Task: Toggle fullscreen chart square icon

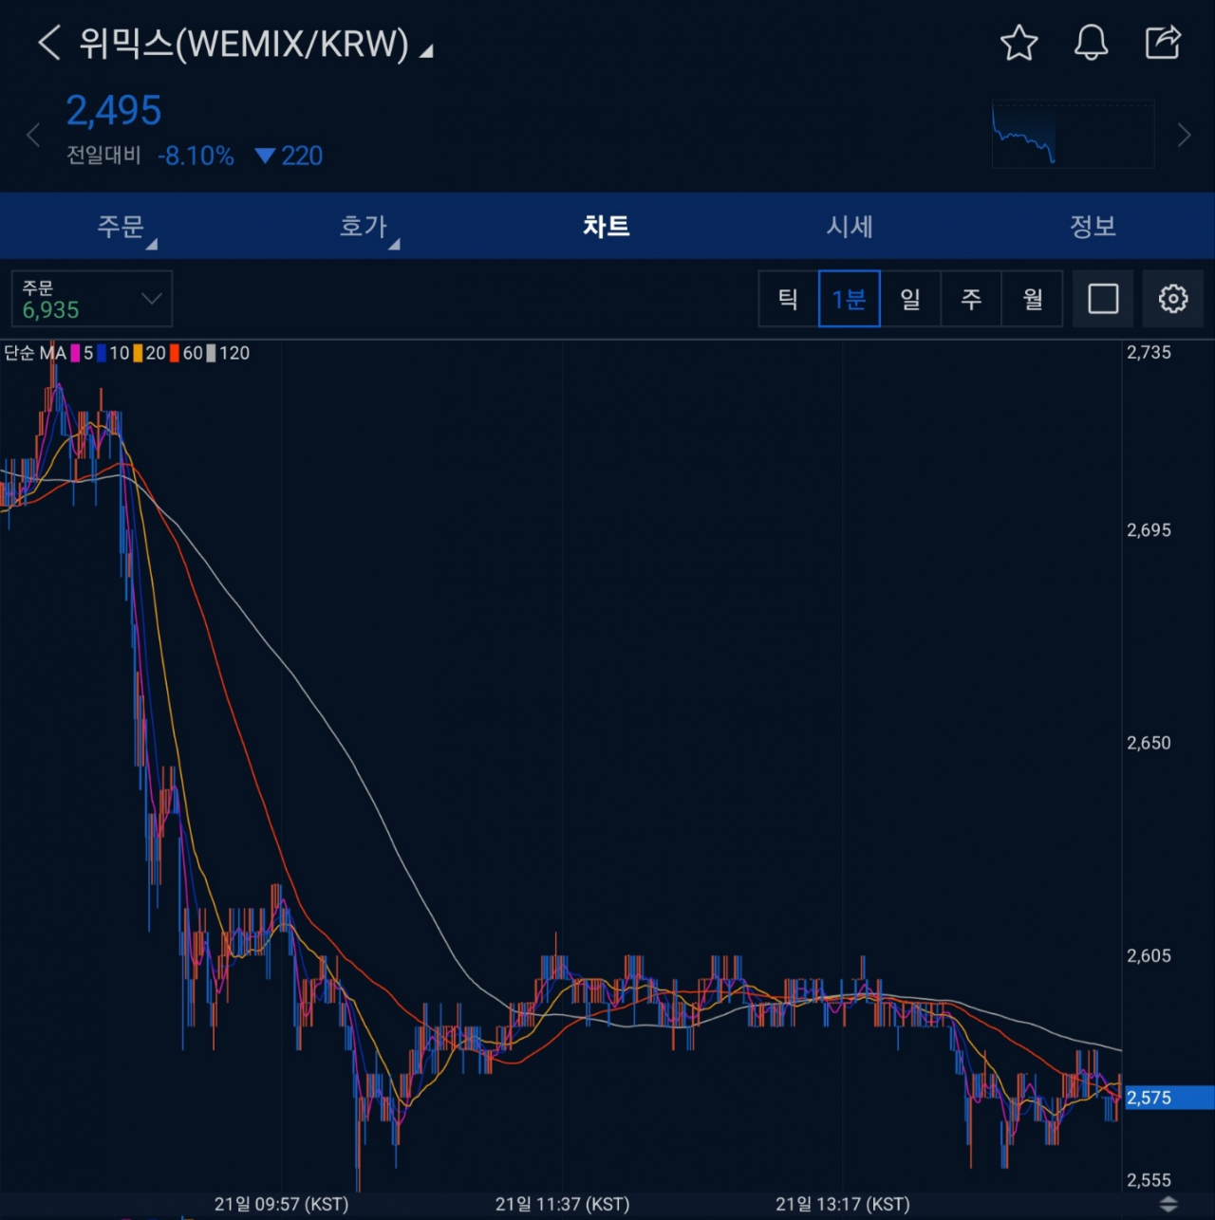Action: (x=1103, y=299)
